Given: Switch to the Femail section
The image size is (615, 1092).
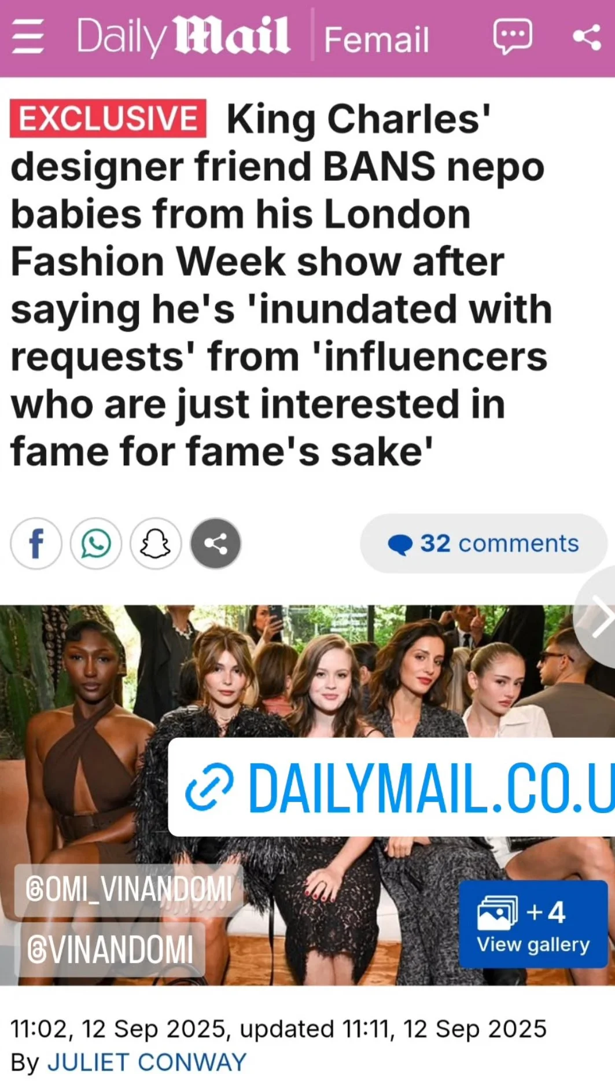Looking at the screenshot, I should tap(377, 39).
